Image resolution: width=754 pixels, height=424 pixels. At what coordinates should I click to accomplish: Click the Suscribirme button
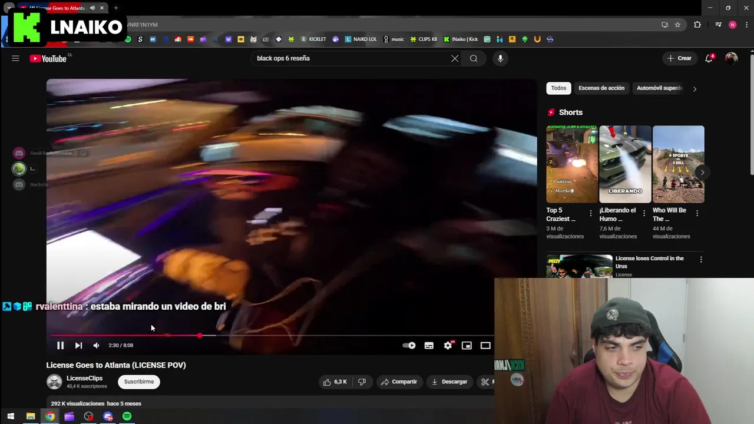pos(138,382)
